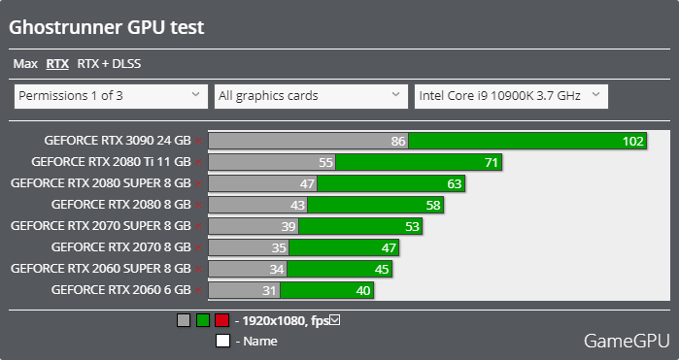Image resolution: width=679 pixels, height=360 pixels.
Task: Click red X next to RTX 2060 SUPER 8 GB
Action: pos(198,269)
